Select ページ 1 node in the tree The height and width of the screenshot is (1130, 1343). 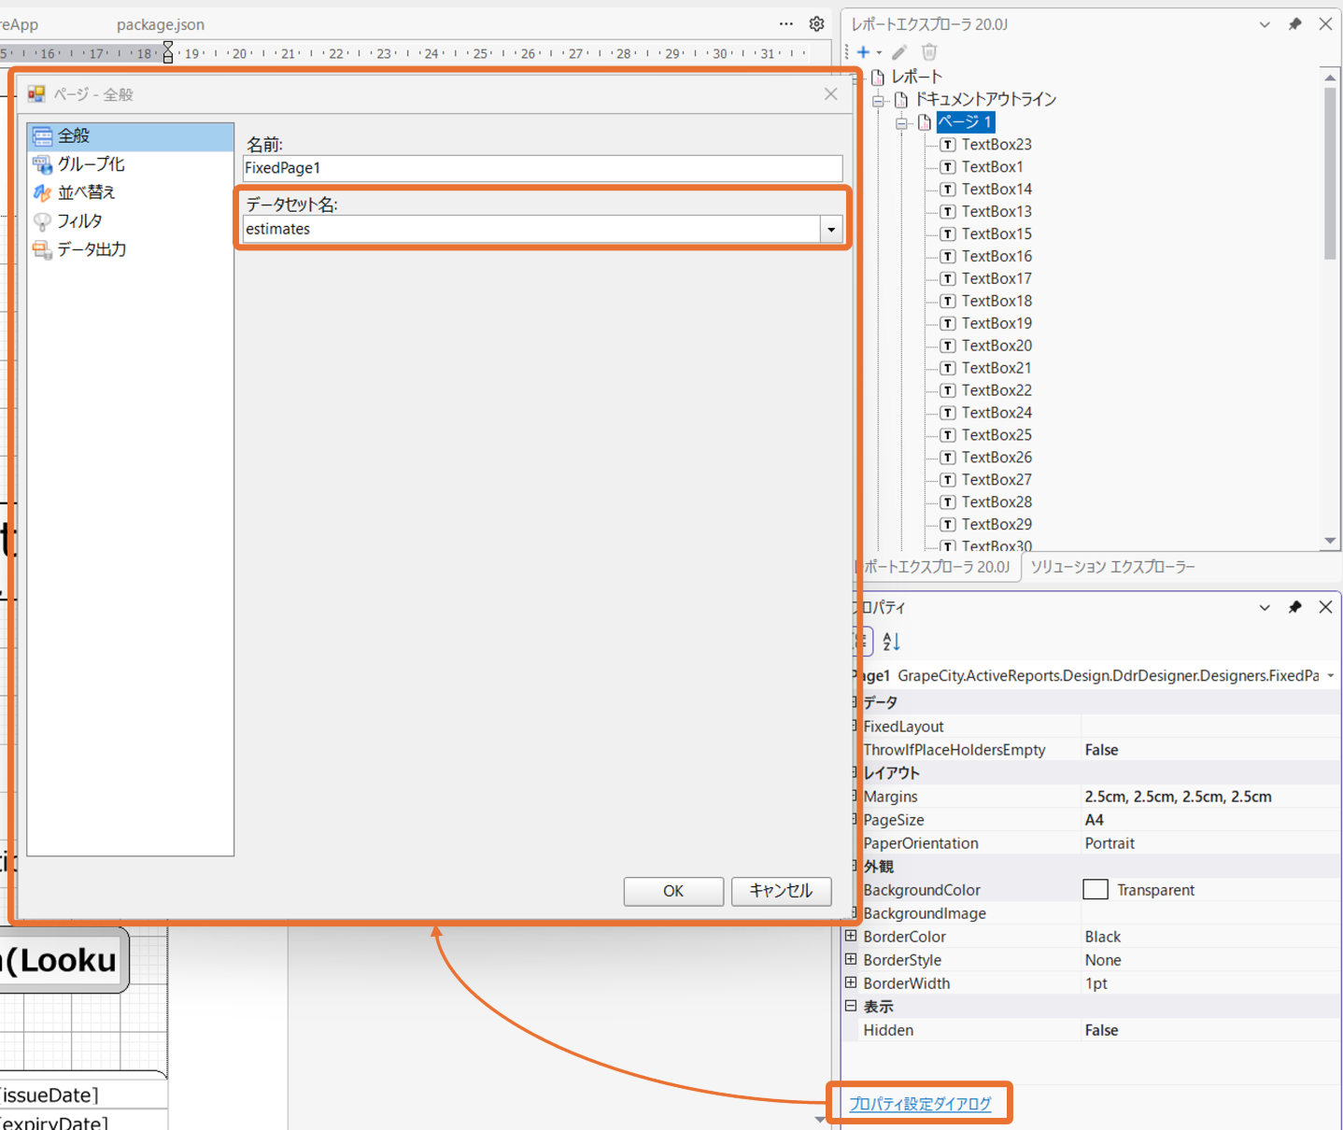[965, 122]
